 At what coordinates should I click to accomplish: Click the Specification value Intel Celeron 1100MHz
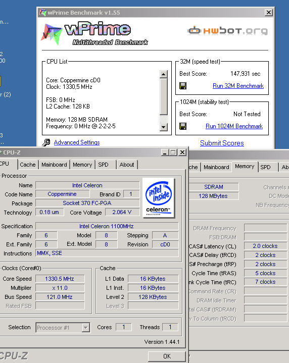click(107, 226)
